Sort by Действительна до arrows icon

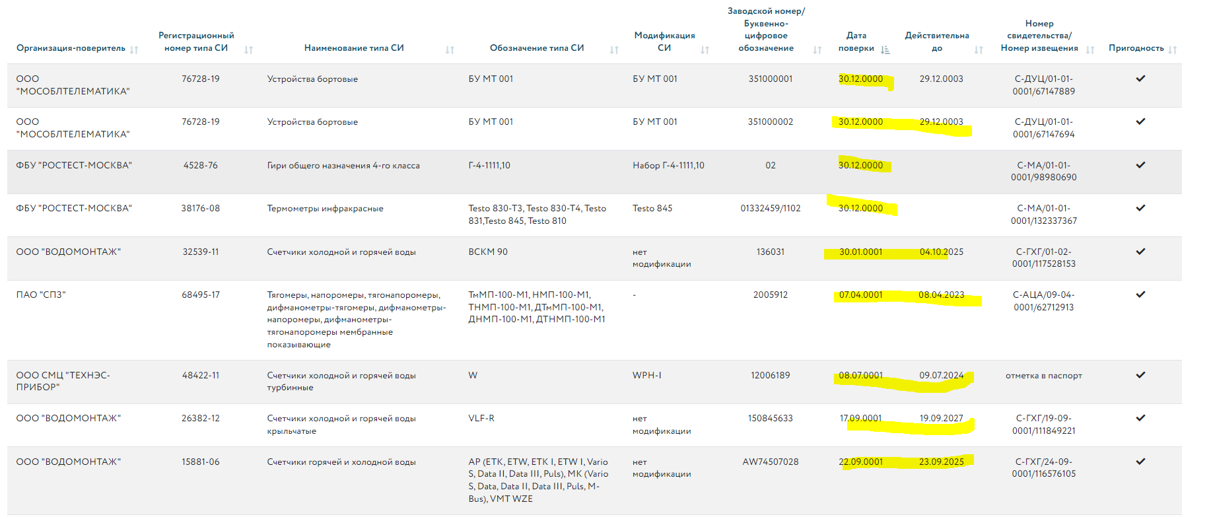(979, 50)
